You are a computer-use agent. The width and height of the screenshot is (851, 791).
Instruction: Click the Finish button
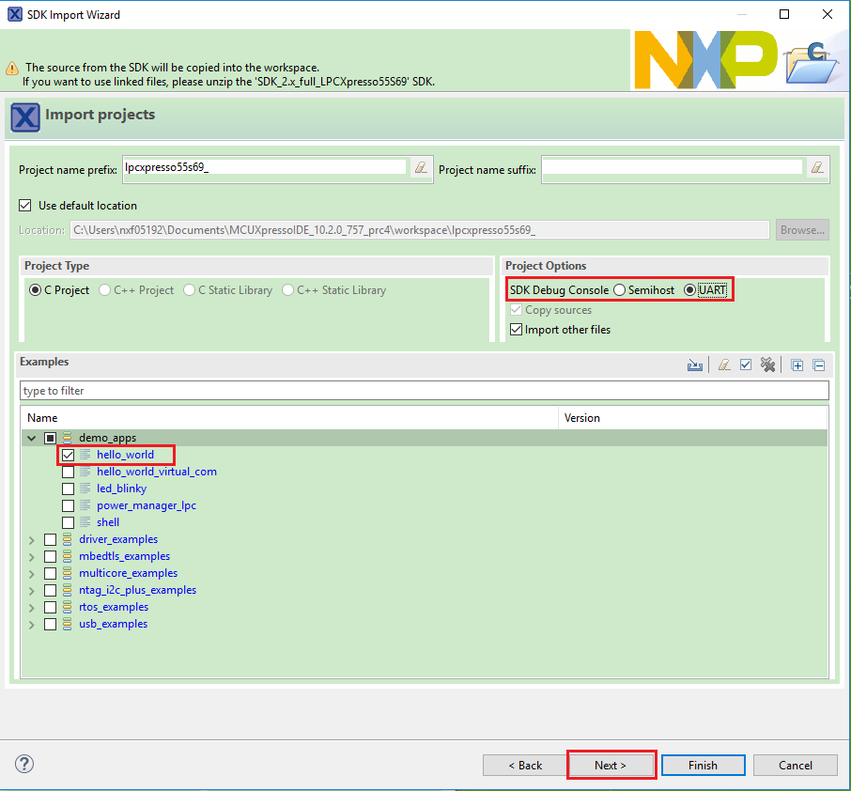click(x=703, y=765)
